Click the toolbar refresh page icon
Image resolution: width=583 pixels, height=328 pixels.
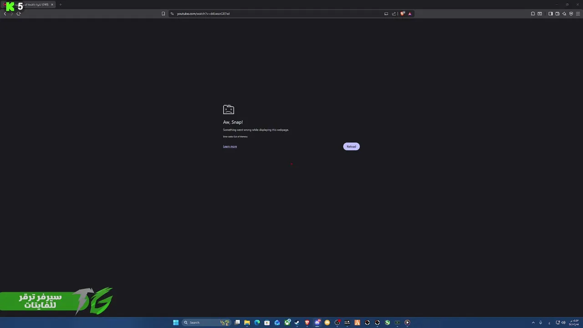point(19,14)
